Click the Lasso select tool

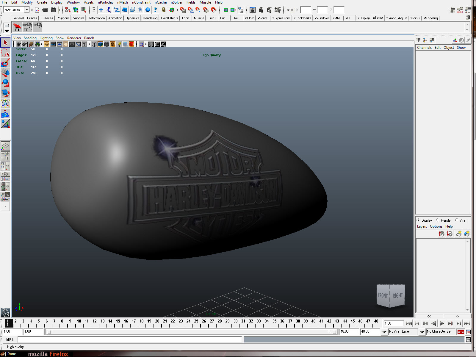coord(5,53)
